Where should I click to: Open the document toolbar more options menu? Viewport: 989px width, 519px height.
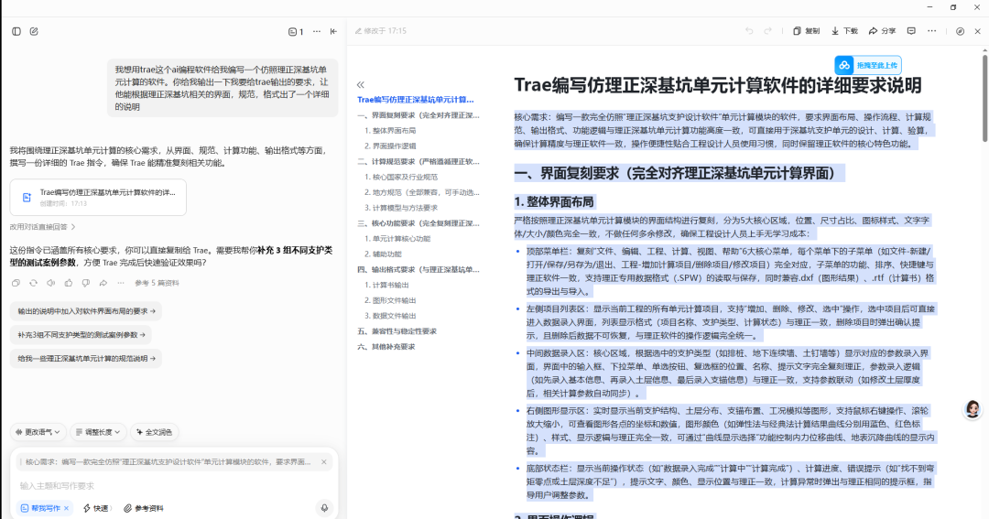coord(931,31)
